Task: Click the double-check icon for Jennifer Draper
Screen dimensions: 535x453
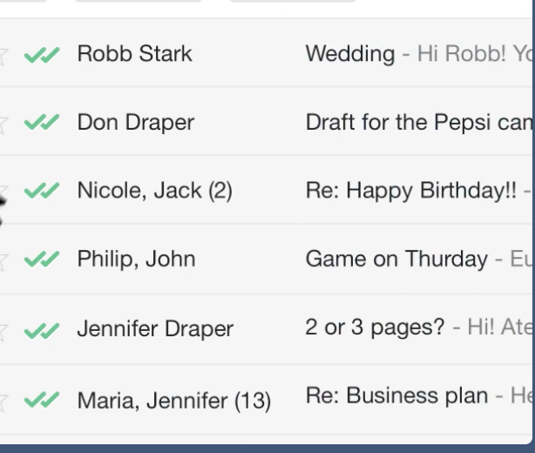Action: (x=42, y=330)
